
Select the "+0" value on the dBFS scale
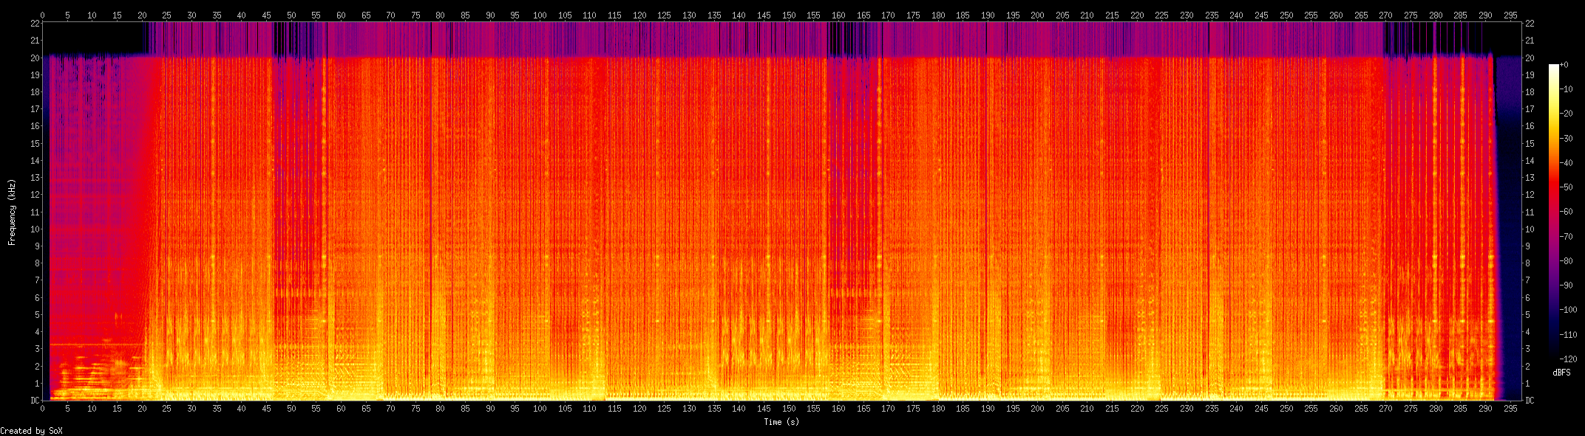tap(1564, 65)
